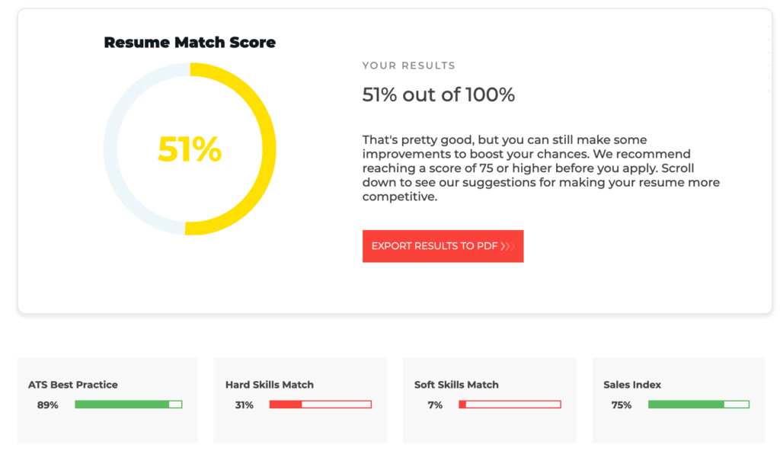Image resolution: width=780 pixels, height=451 pixels.
Task: Click the red Hard Skills Match progress bar
Action: 320,405
